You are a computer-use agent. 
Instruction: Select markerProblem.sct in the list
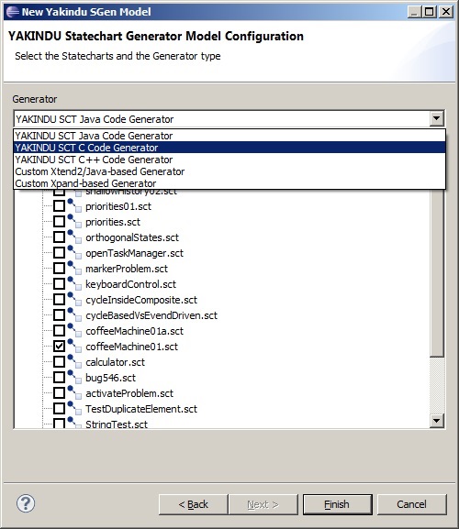(127, 269)
